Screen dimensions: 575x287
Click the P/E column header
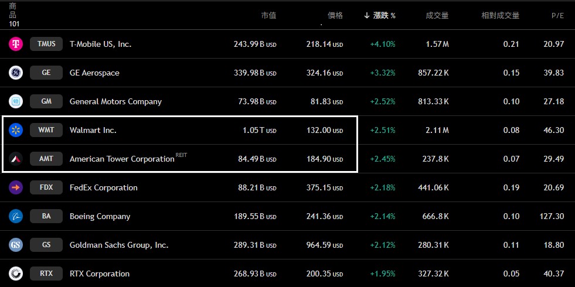[557, 15]
